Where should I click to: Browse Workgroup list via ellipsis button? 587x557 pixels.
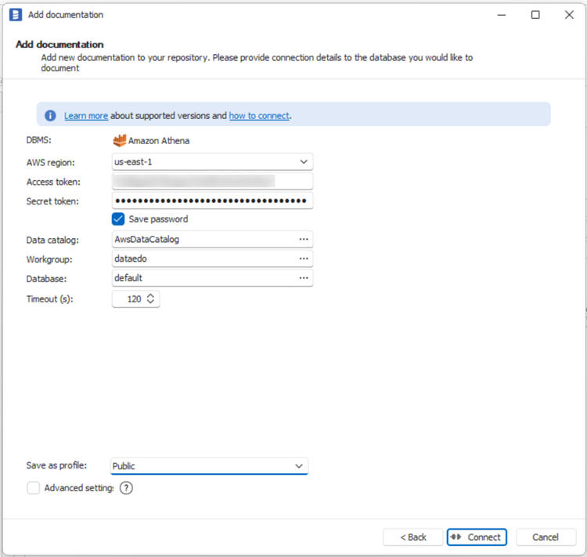coord(304,259)
